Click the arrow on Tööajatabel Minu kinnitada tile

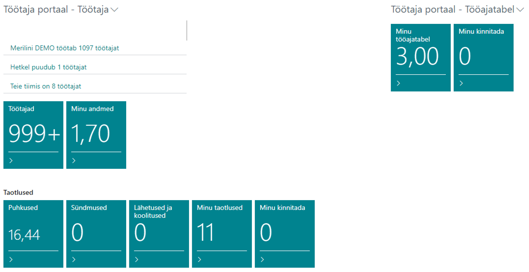(461, 83)
